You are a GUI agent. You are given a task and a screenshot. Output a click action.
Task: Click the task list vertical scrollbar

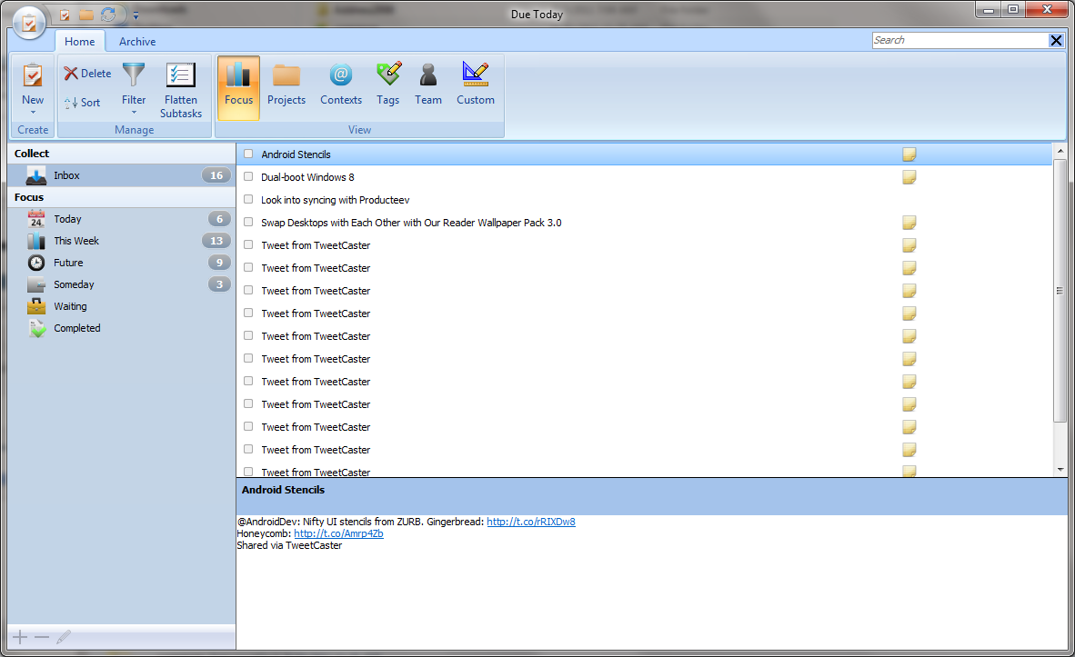point(1060,291)
